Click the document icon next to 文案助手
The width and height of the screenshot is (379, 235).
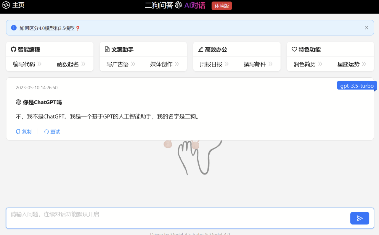[107, 49]
